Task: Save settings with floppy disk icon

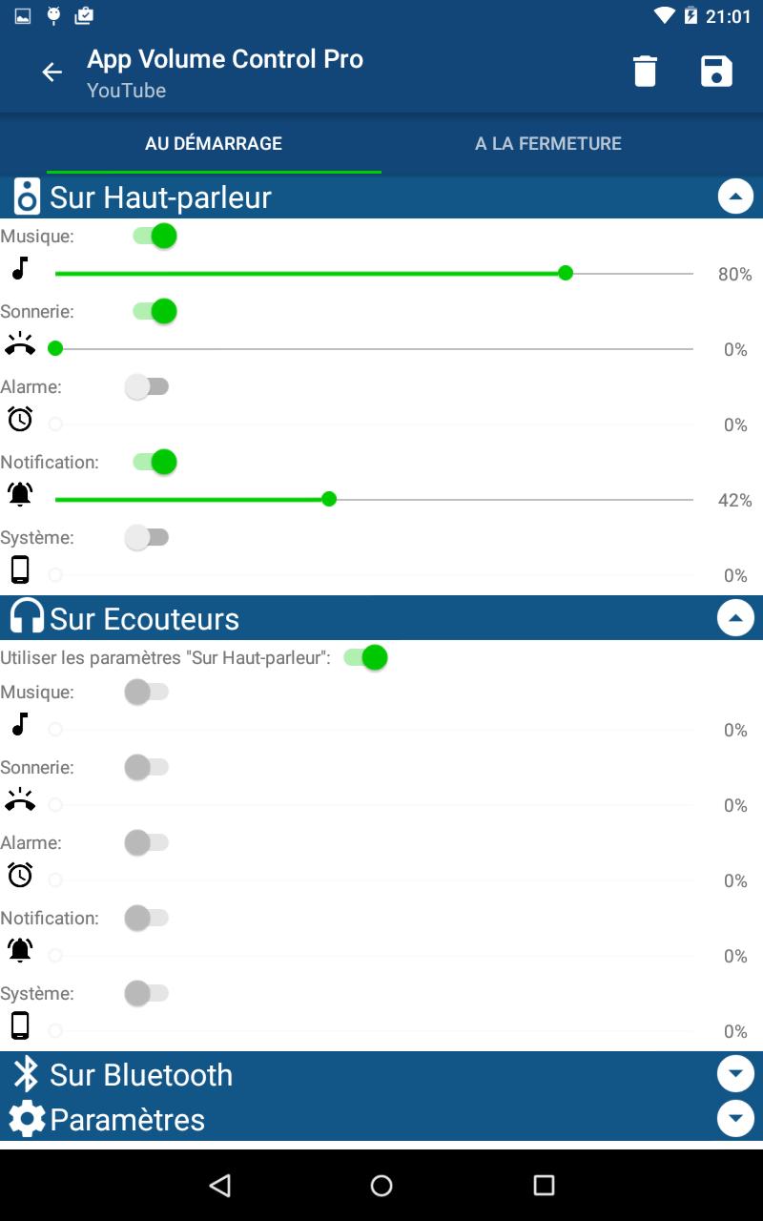Action: [x=716, y=72]
